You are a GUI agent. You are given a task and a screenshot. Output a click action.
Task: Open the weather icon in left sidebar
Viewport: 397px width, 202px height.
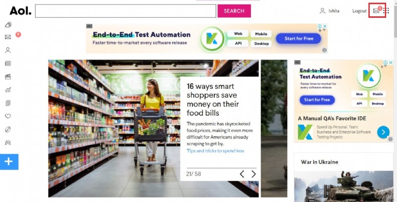coord(8,24)
